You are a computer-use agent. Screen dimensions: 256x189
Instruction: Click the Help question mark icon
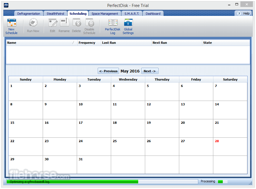[239, 14]
